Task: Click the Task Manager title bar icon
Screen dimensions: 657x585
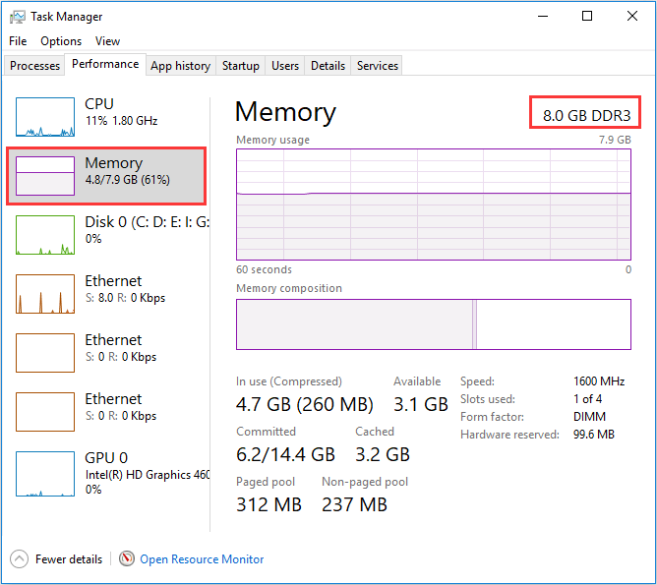Action: (18, 17)
